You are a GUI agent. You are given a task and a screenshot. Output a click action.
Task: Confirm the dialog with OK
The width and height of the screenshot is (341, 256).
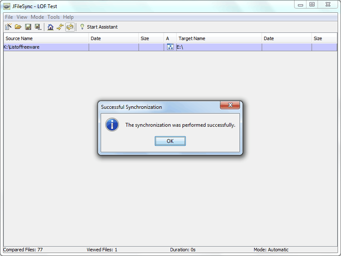(170, 141)
